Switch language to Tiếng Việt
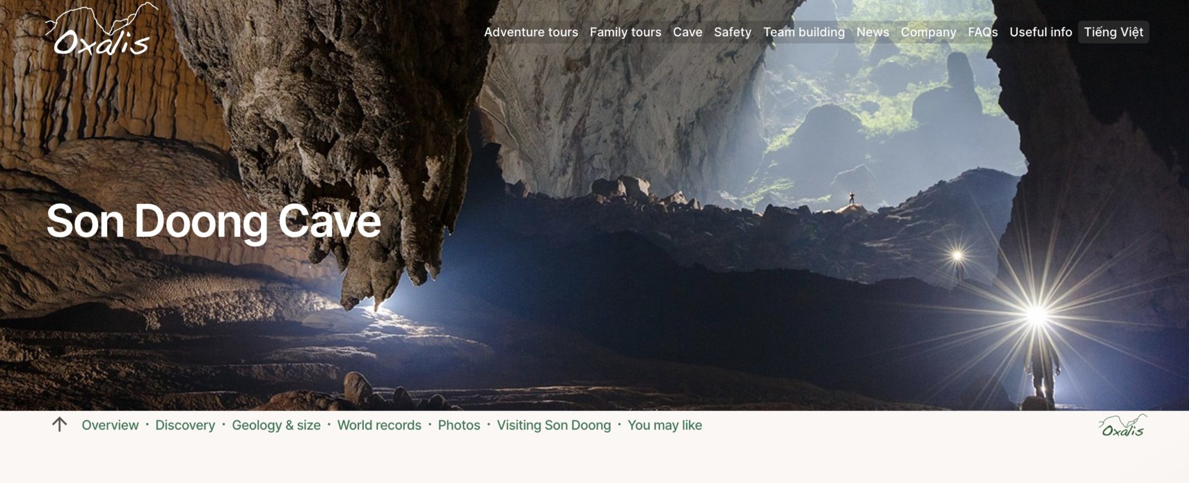This screenshot has height=483, width=1189. (1113, 32)
